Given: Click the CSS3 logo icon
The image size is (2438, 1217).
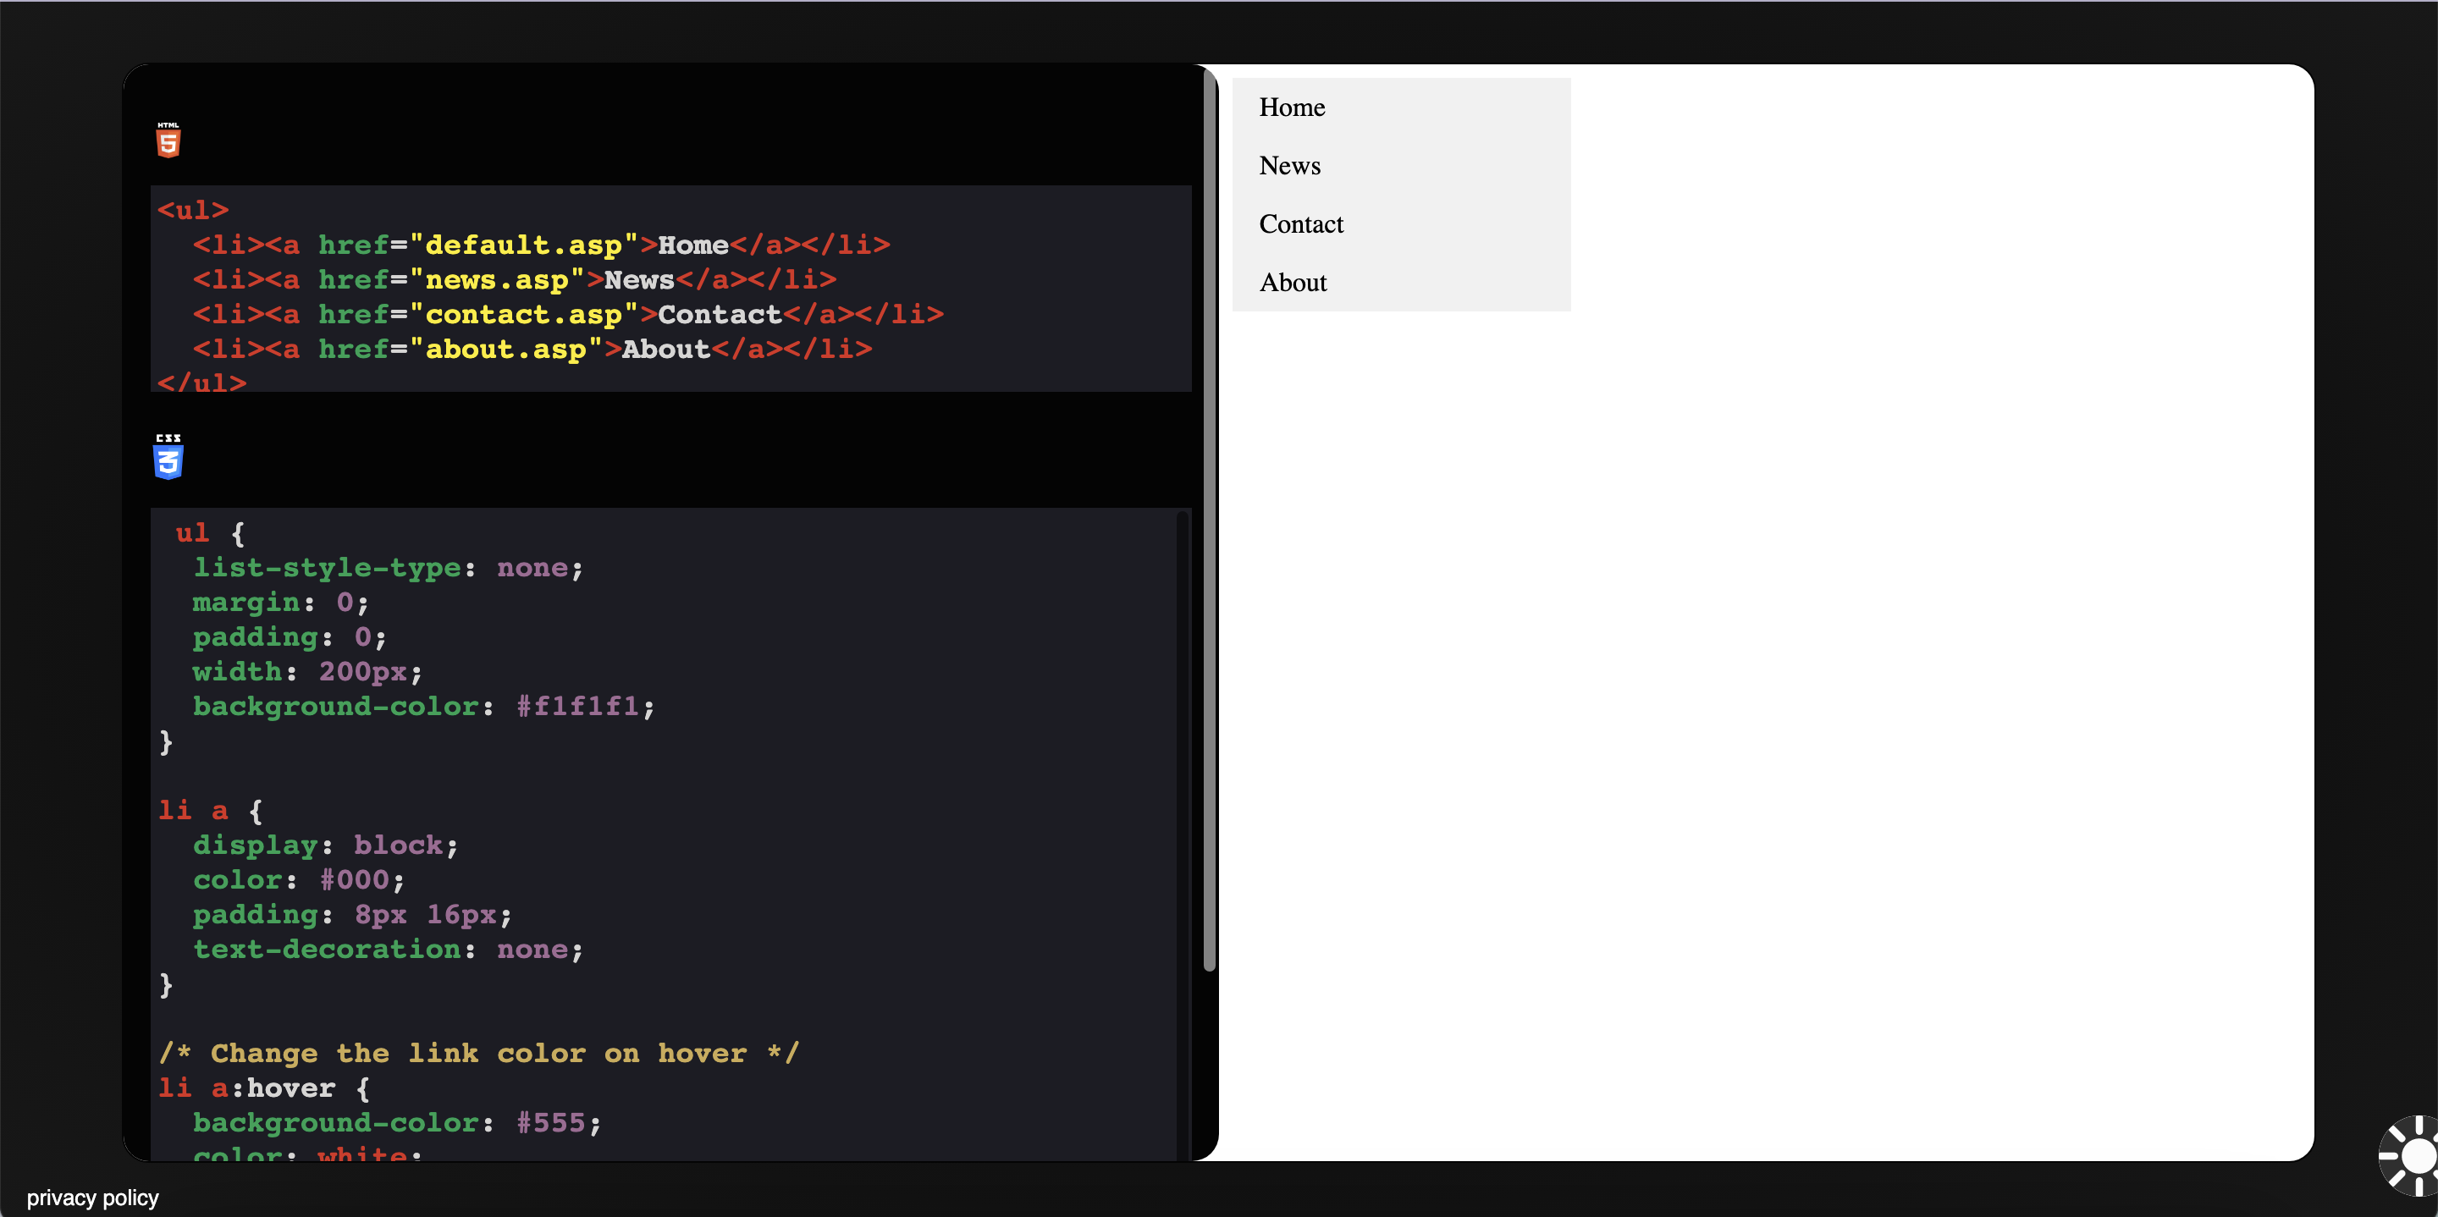Looking at the screenshot, I should pyautogui.click(x=168, y=457).
